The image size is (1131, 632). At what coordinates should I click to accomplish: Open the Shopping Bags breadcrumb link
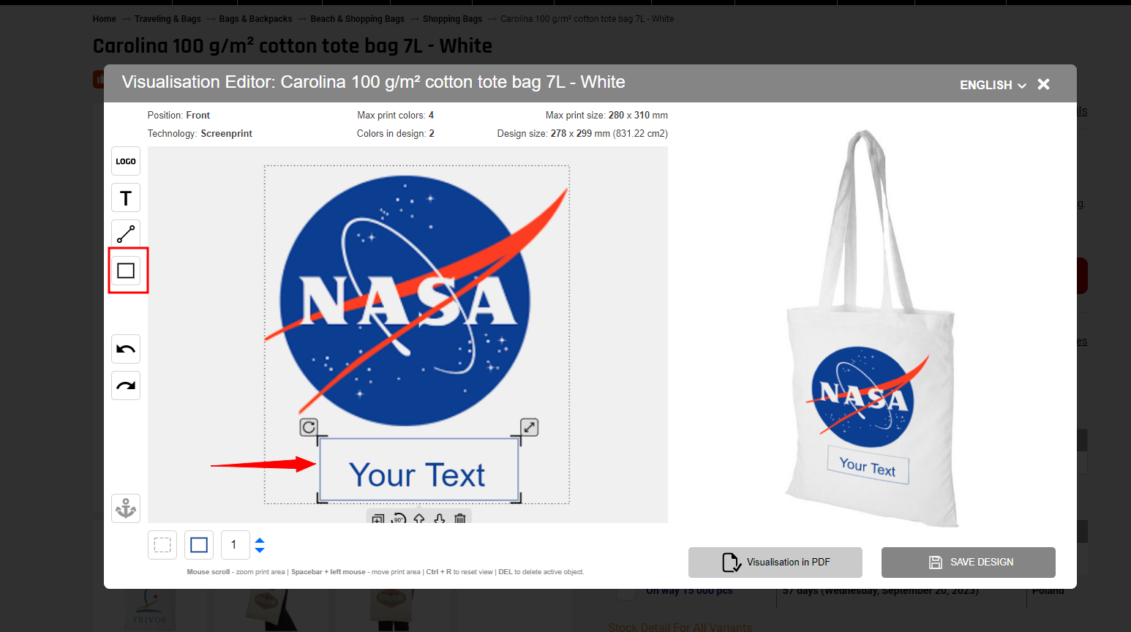tap(452, 19)
